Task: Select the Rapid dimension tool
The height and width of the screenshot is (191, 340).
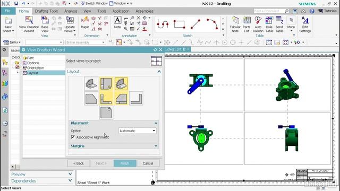Action: click(85, 22)
